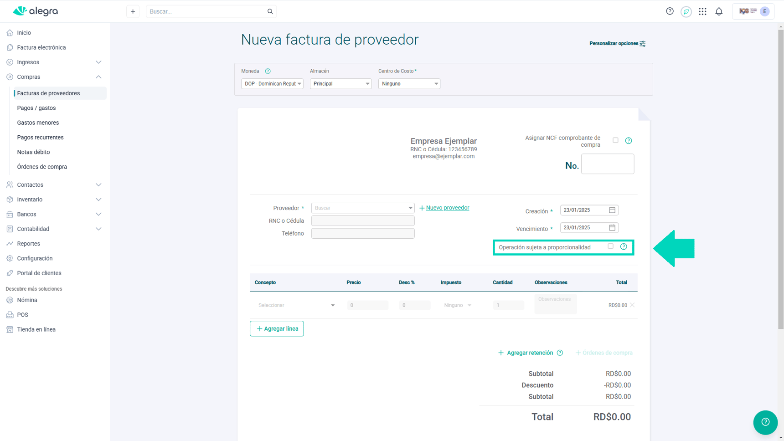This screenshot has height=441, width=784.
Task: Click the help question mark in top bar
Action: [670, 11]
